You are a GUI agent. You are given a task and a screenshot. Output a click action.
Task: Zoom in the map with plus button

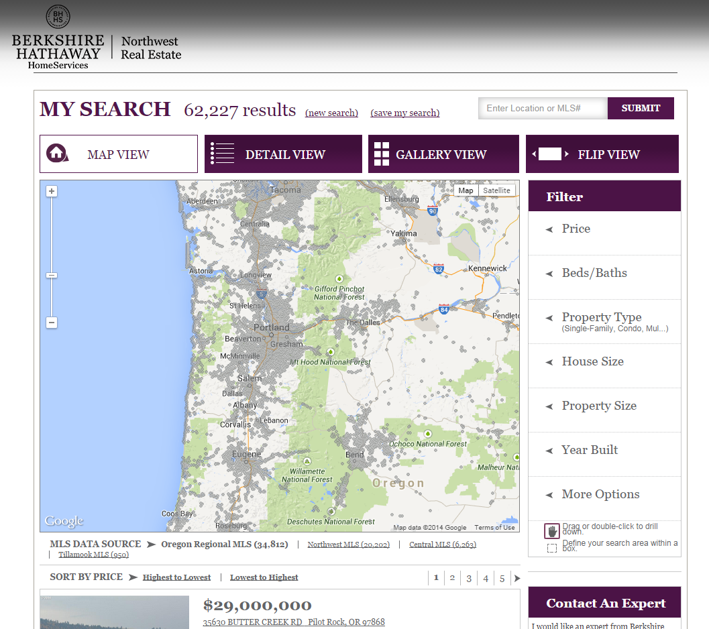(x=52, y=191)
